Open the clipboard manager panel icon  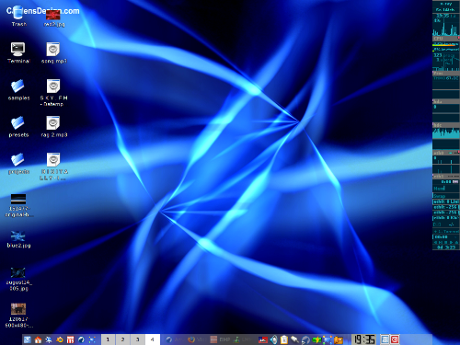[x=284, y=339]
